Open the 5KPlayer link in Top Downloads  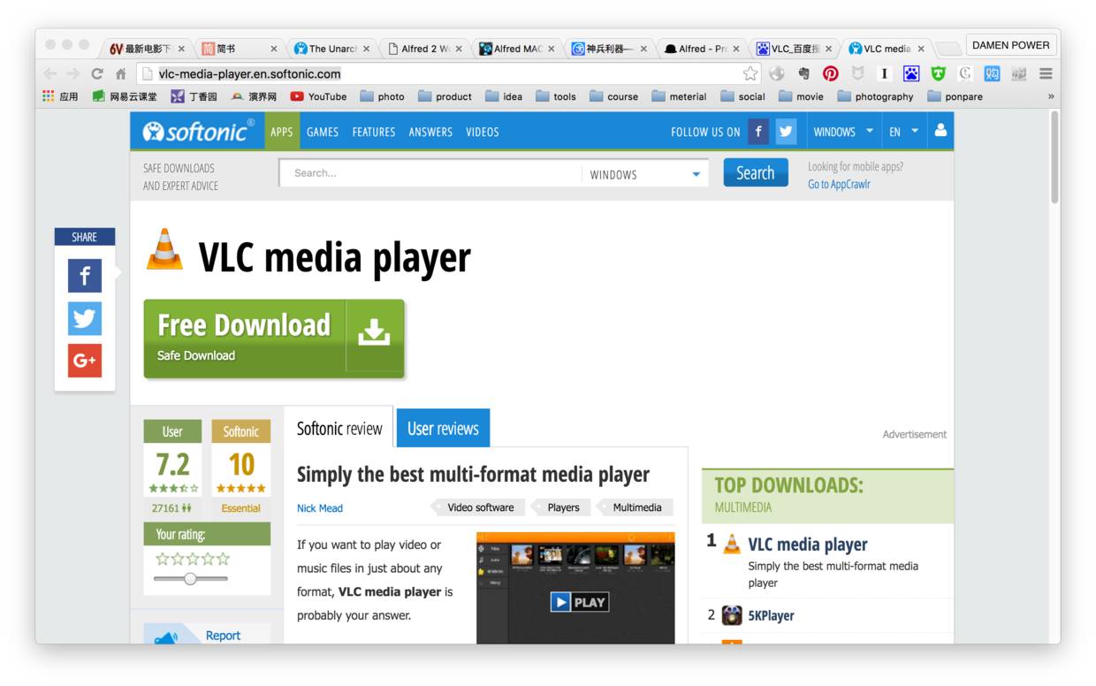[x=771, y=615]
